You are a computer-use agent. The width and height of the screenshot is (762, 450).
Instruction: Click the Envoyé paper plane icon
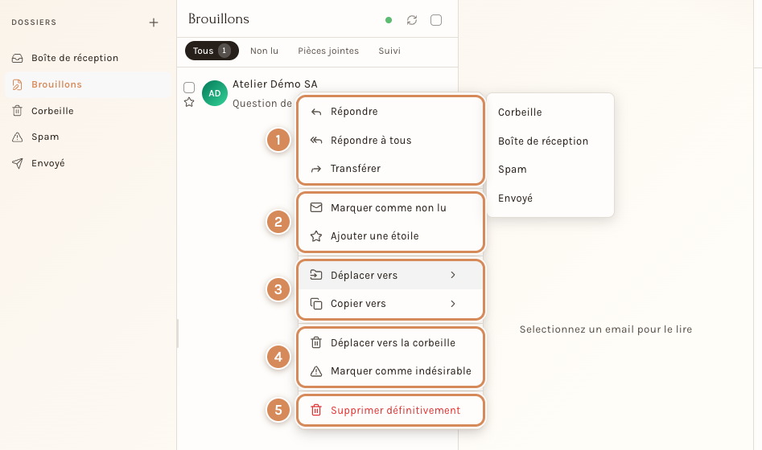[x=18, y=163]
